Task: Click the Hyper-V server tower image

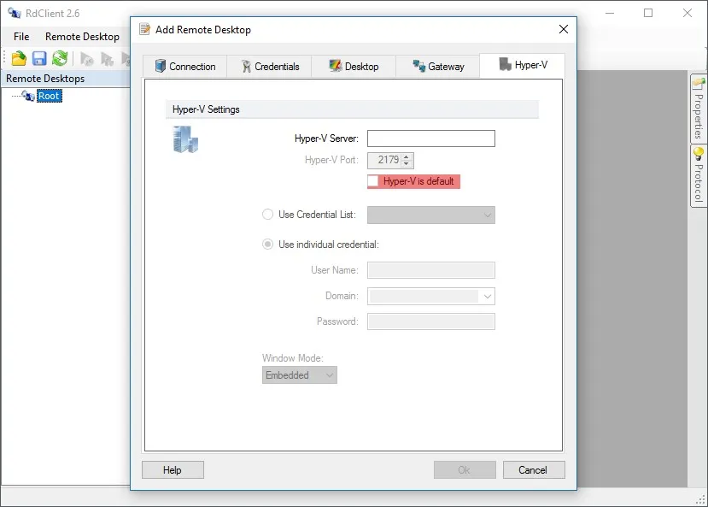Action: (185, 139)
